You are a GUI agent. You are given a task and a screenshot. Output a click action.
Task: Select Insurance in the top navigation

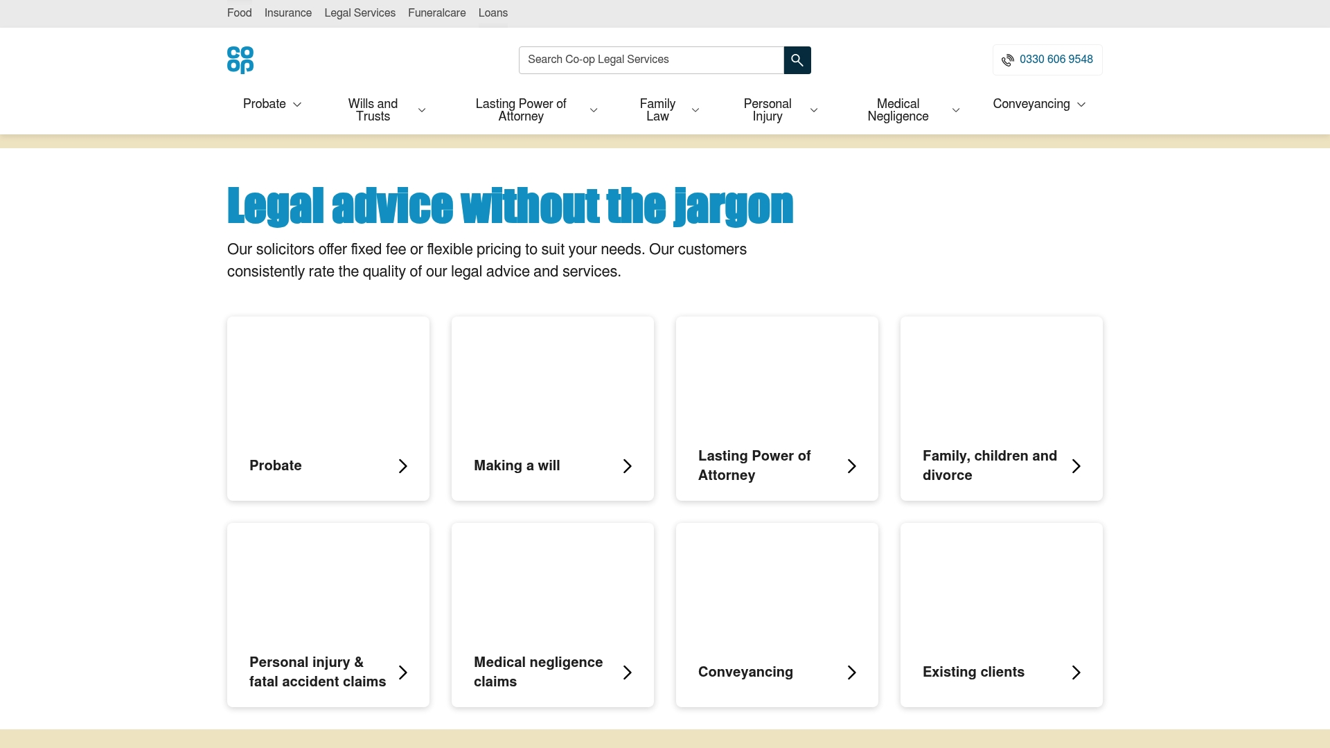pyautogui.click(x=287, y=13)
